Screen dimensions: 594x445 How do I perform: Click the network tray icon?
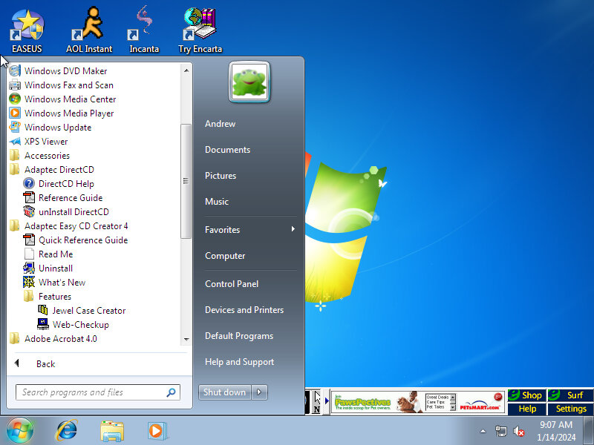(x=501, y=431)
